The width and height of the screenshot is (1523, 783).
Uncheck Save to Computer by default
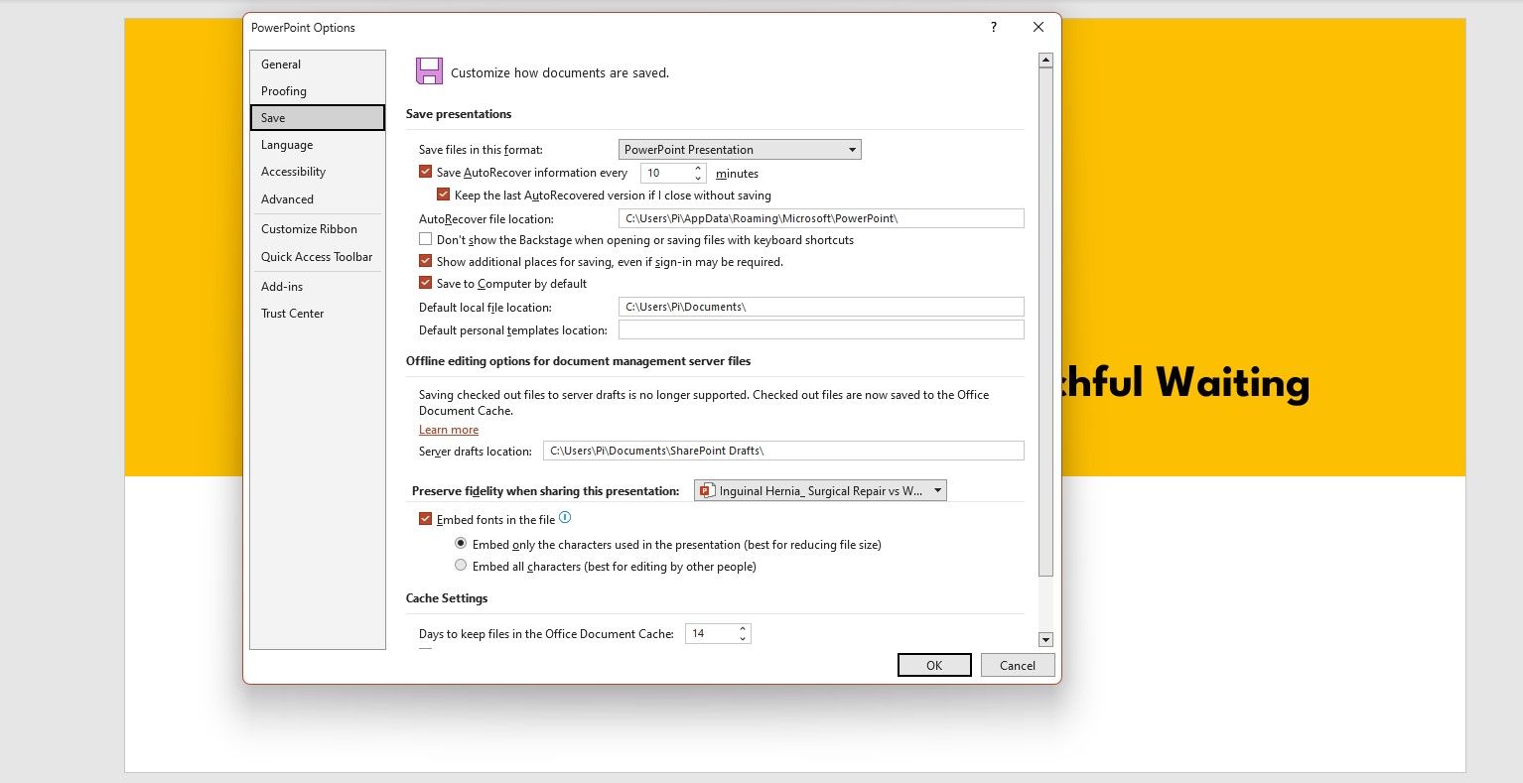pyautogui.click(x=426, y=284)
